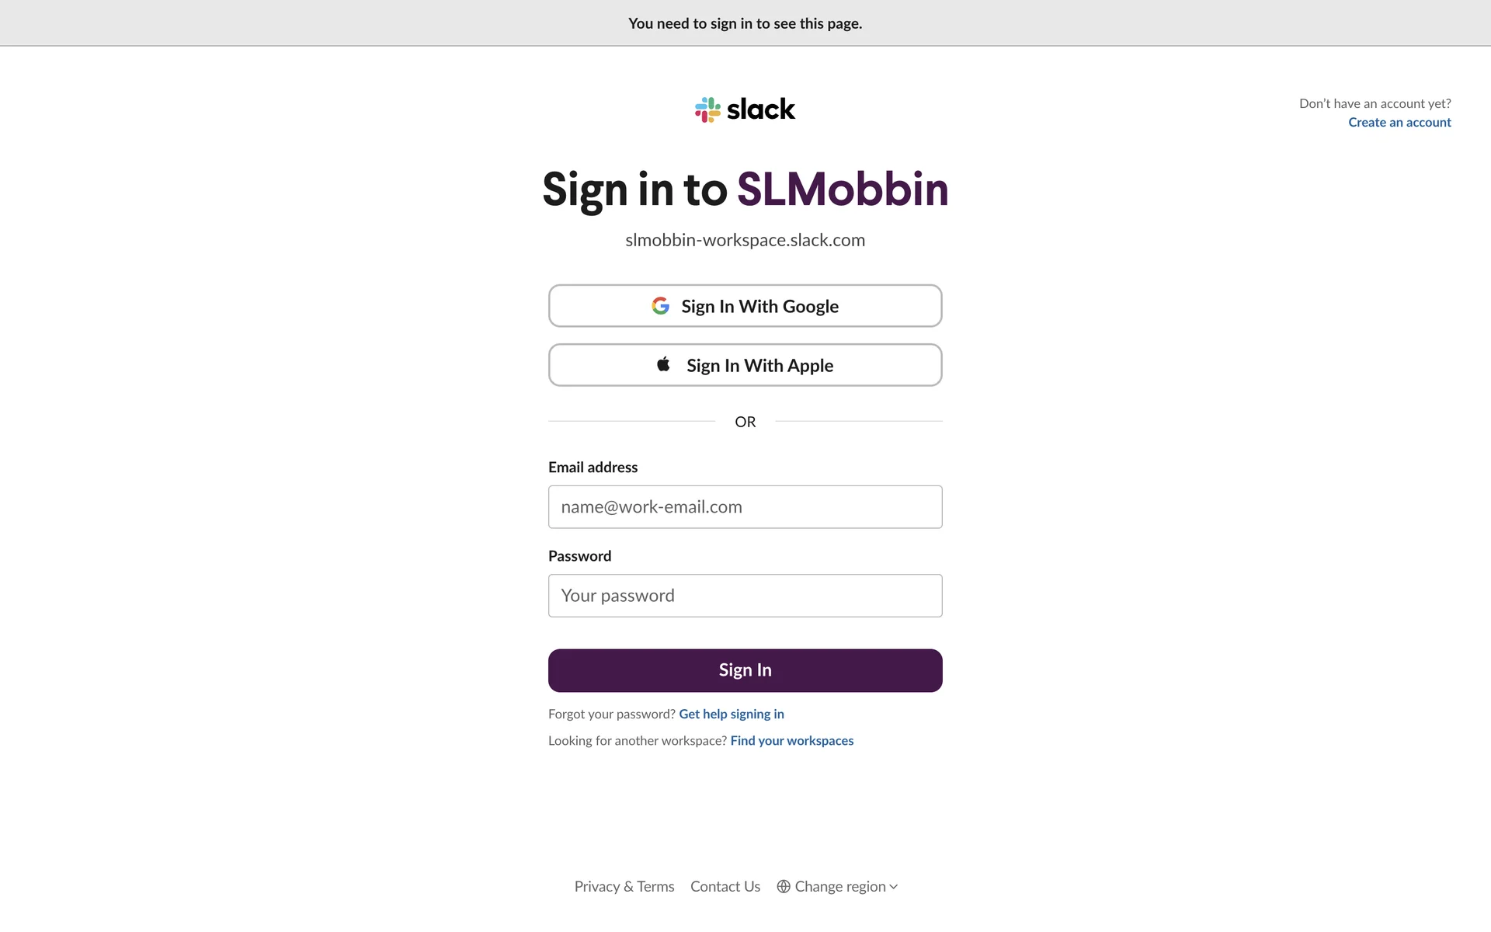Click the Create an account link

pos(1399,123)
